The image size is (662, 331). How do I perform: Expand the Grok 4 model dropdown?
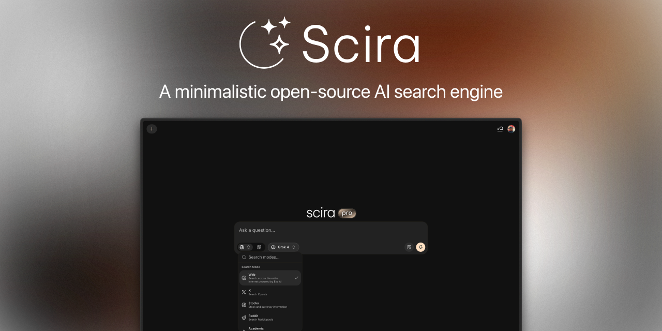point(283,247)
